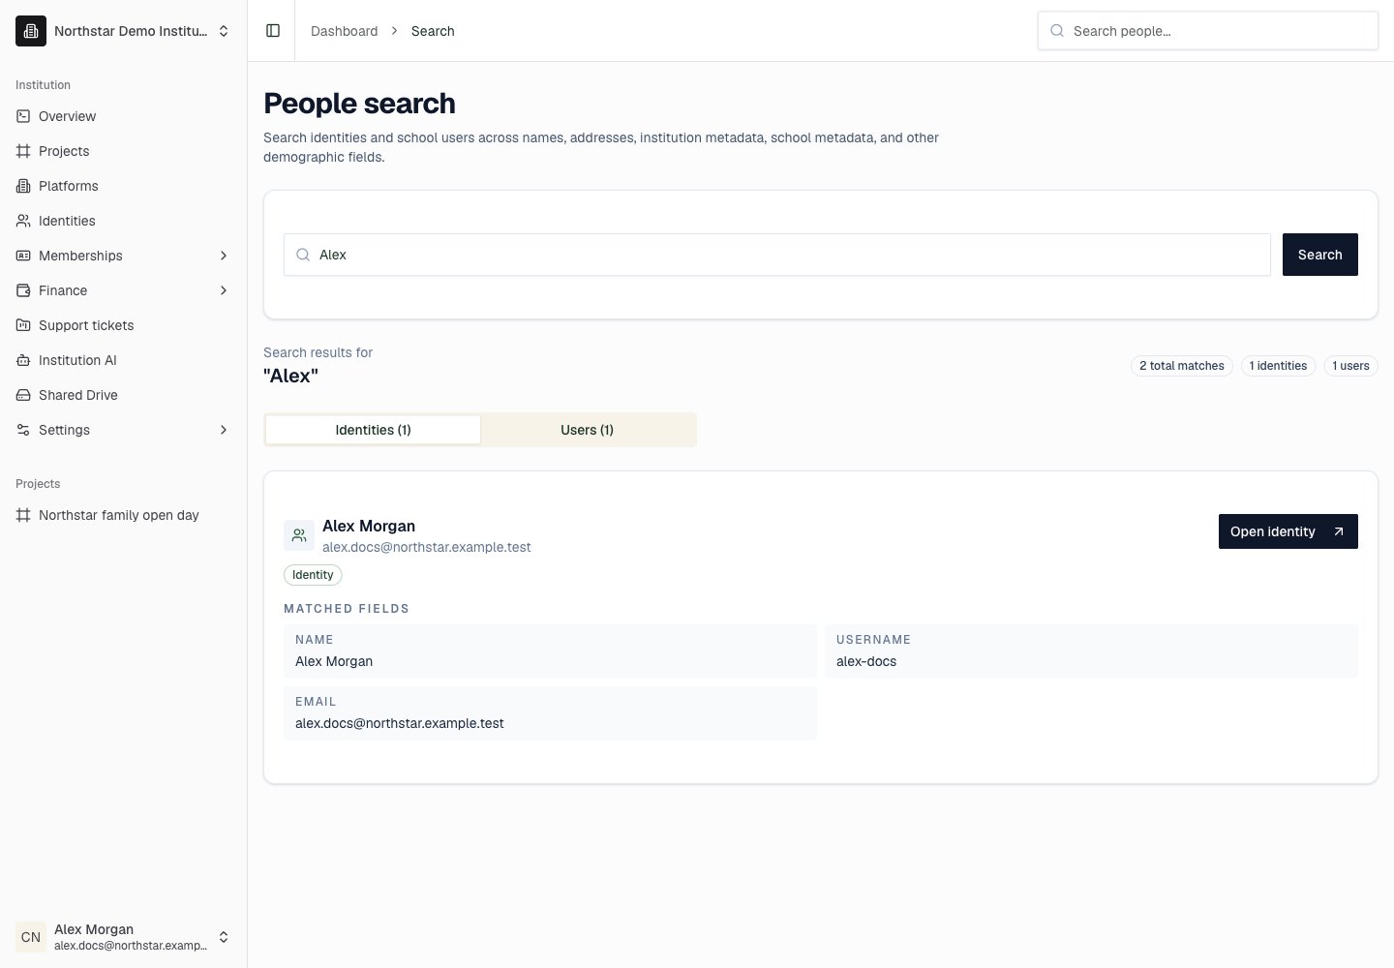Go to Dashboard breadcrumb link
The height and width of the screenshot is (968, 1394).
344,31
